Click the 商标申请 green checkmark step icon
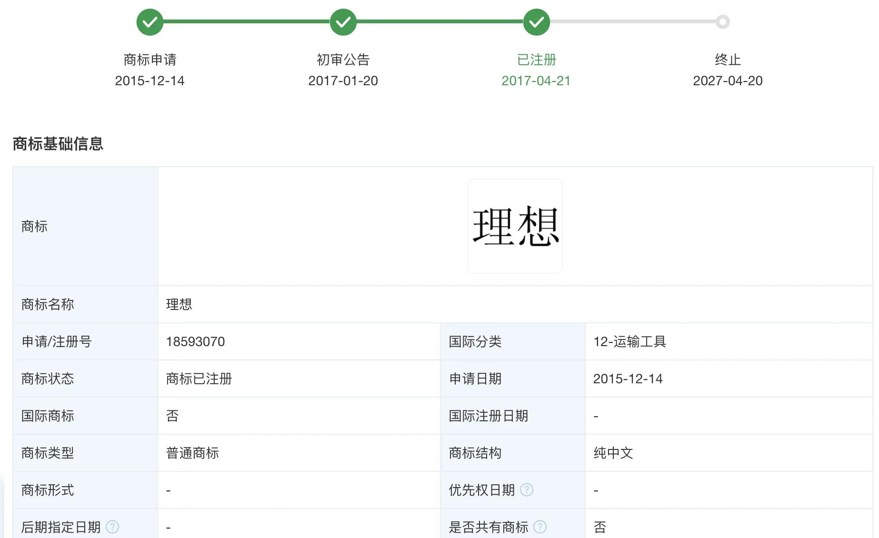879x538 pixels. 150,22
